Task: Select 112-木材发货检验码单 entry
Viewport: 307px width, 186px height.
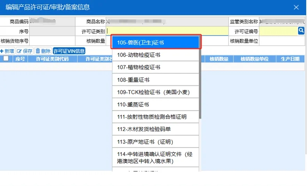Action: [x=155, y=129]
